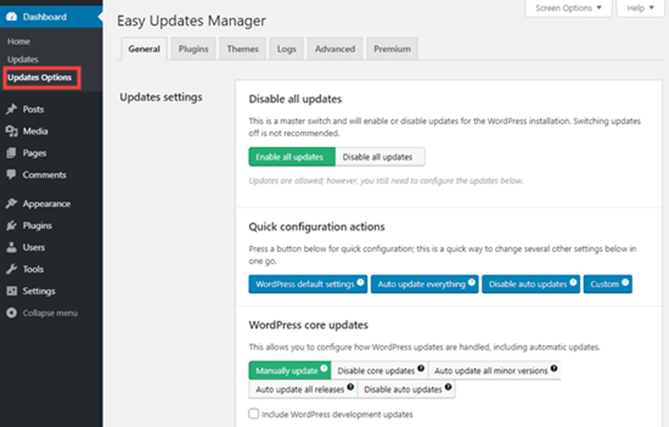Open the Comments menu
Screen dimensions: 669x427
(x=51, y=175)
